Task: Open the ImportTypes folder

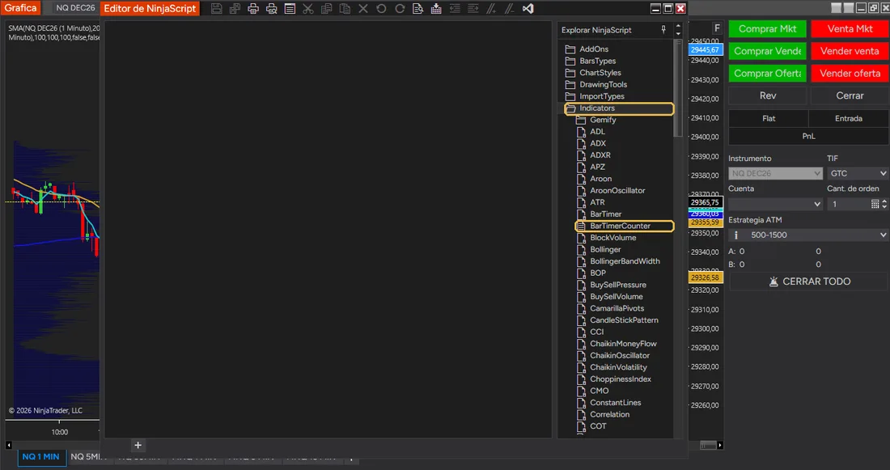Action: click(x=602, y=96)
